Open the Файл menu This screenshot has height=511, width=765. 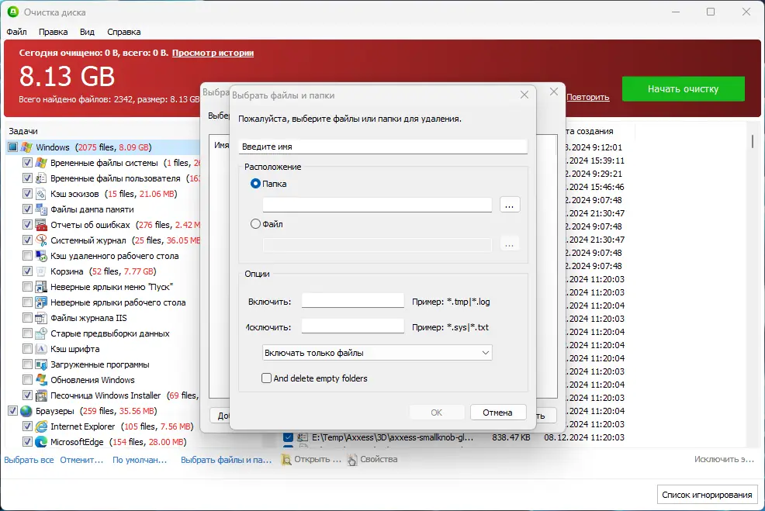coord(16,32)
